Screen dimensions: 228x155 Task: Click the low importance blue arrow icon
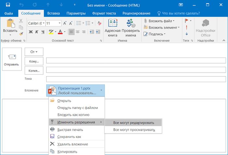[187, 34]
